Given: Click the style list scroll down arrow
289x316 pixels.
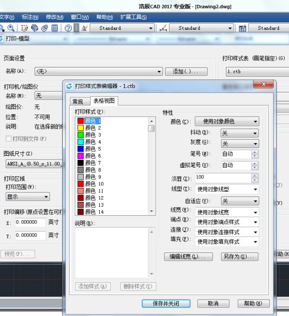Looking at the screenshot, I should (151, 211).
